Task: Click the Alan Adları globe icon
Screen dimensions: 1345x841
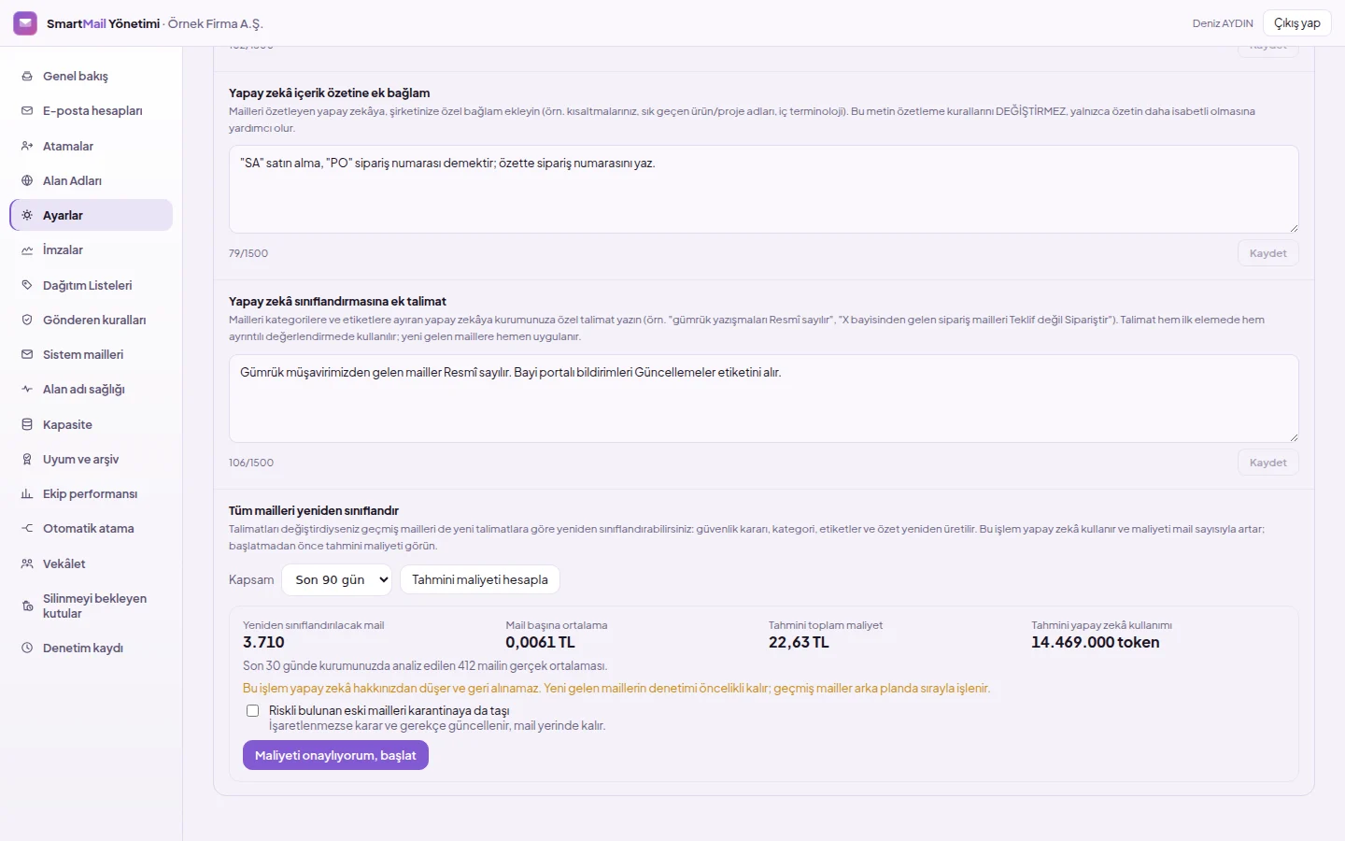Action: coord(27,181)
